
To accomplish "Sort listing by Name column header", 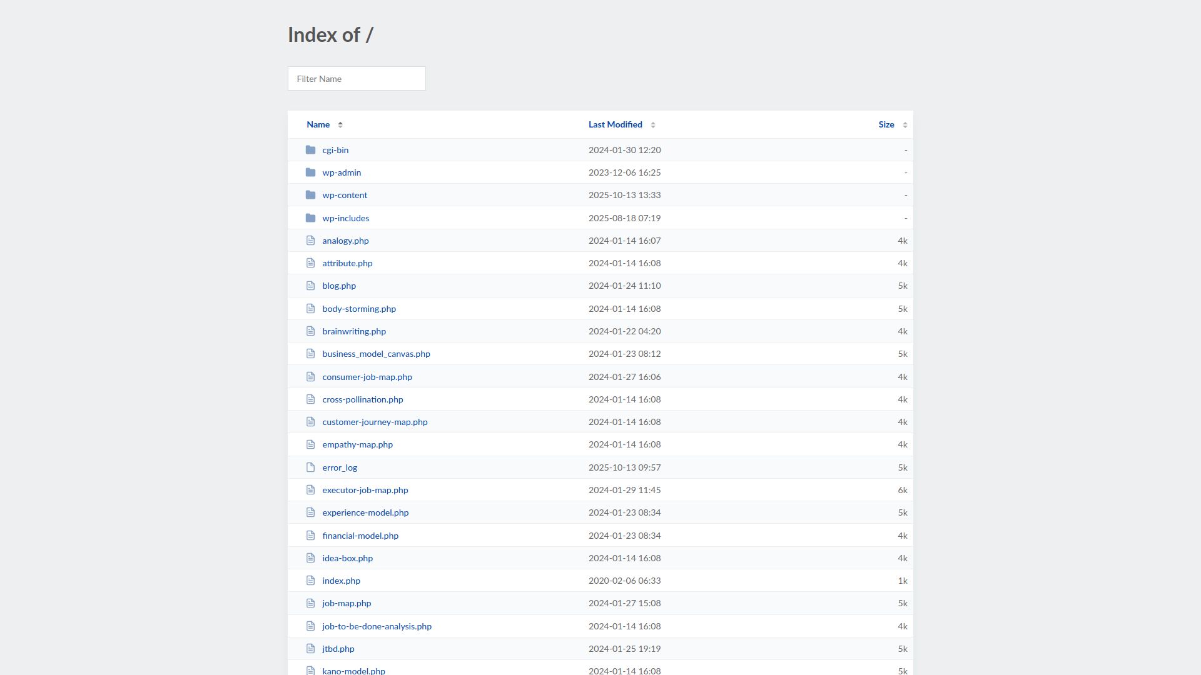I will pos(318,124).
